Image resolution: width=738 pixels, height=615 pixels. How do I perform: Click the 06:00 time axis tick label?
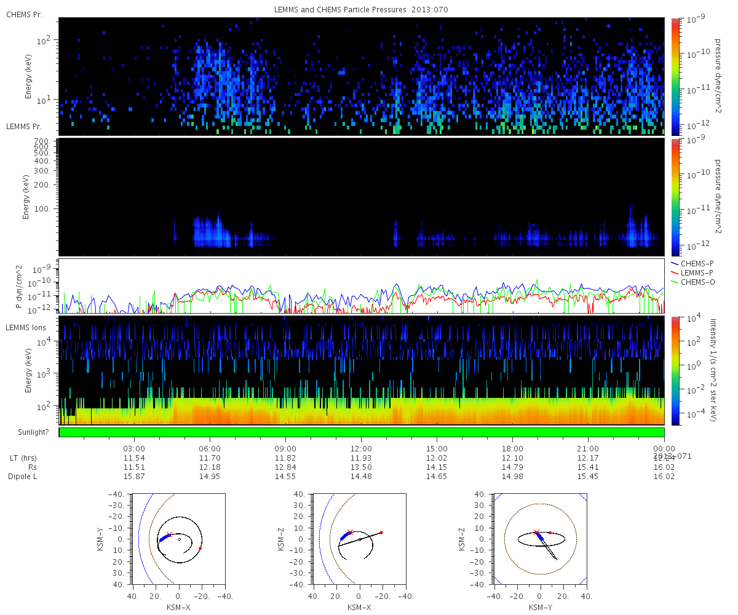(210, 449)
